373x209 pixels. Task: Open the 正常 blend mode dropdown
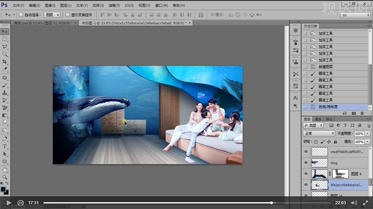click(x=319, y=133)
